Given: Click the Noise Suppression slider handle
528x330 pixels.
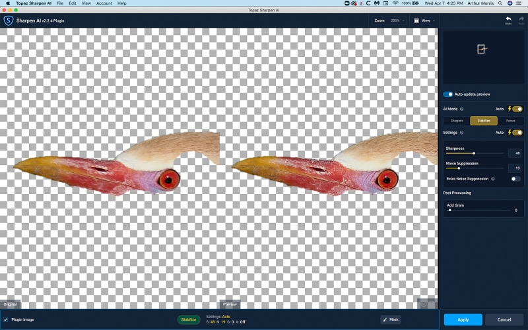Looking at the screenshot, I should (x=459, y=168).
